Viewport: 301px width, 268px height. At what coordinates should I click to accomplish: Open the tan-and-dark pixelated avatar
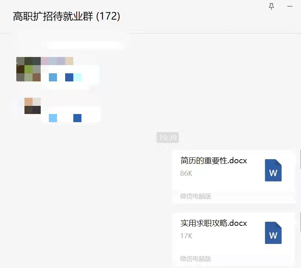tap(33, 106)
